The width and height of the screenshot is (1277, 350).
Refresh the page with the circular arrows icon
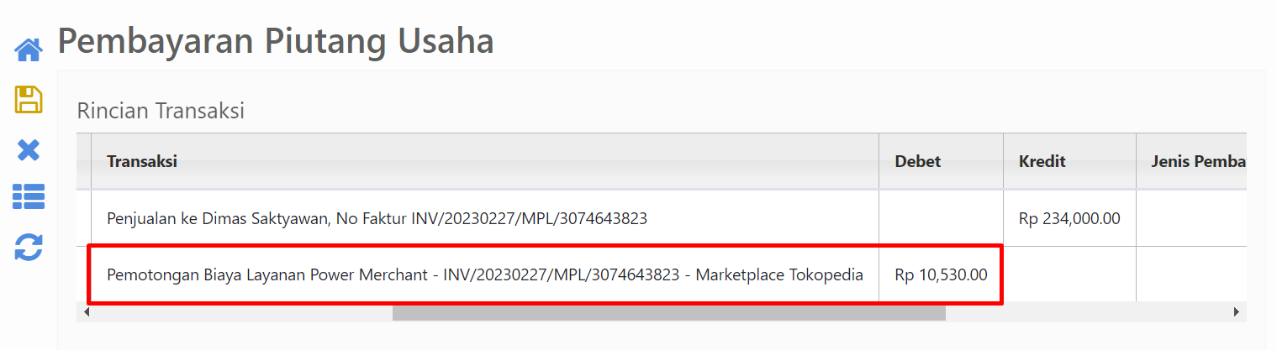pos(29,248)
